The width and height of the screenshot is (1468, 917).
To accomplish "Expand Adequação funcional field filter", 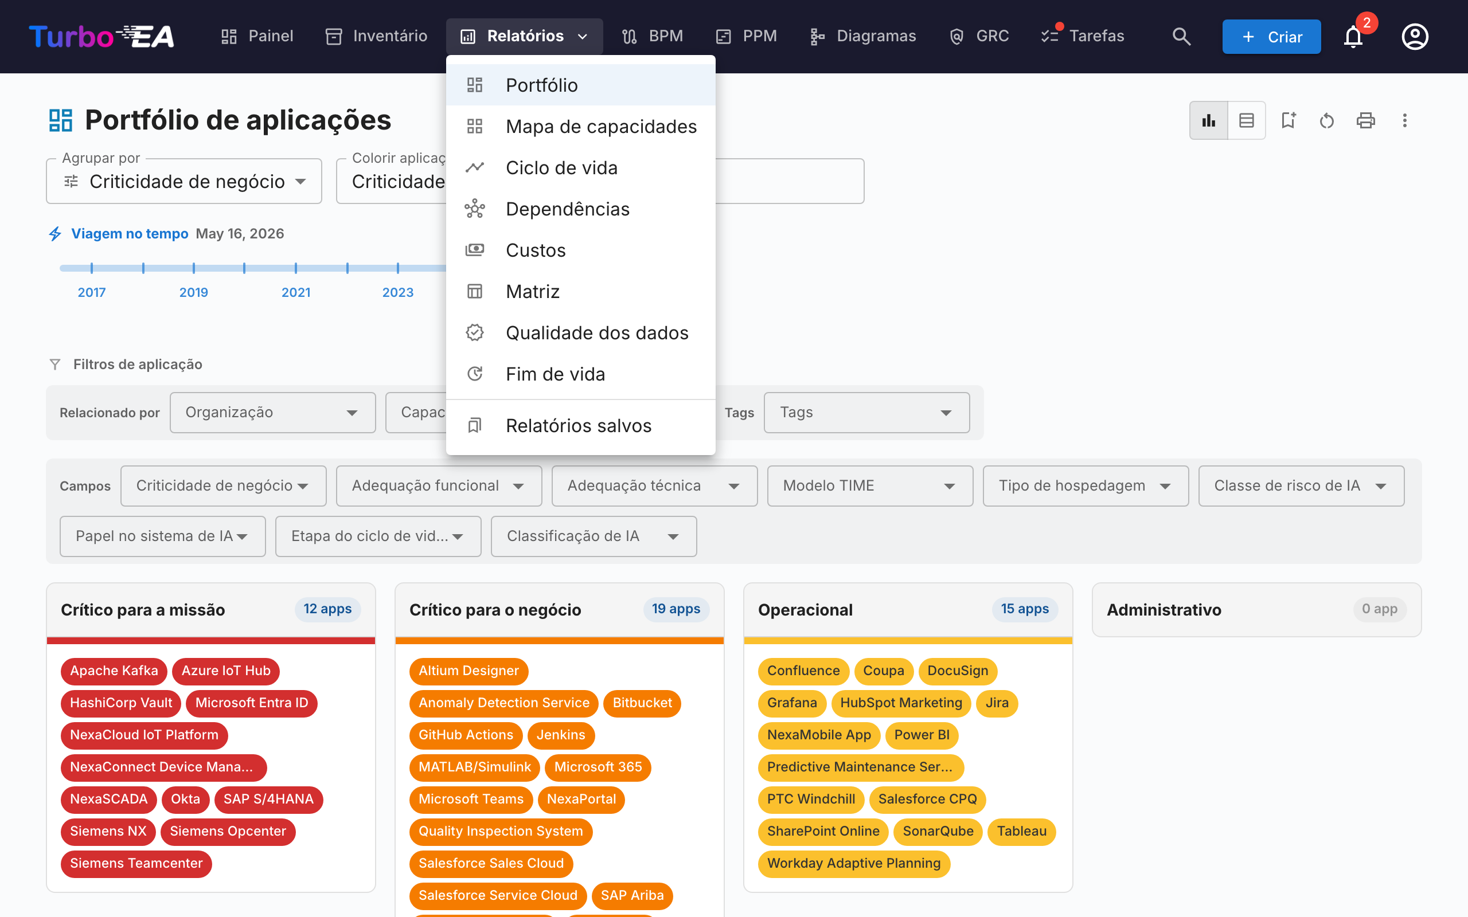I will point(439,486).
